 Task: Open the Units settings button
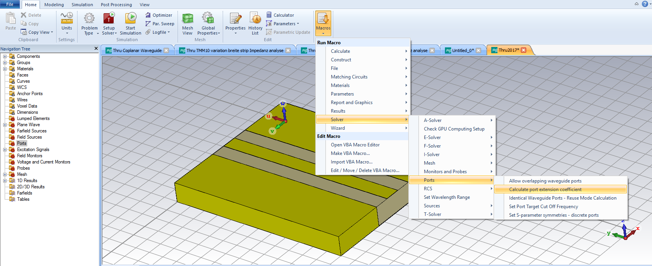coord(67,23)
